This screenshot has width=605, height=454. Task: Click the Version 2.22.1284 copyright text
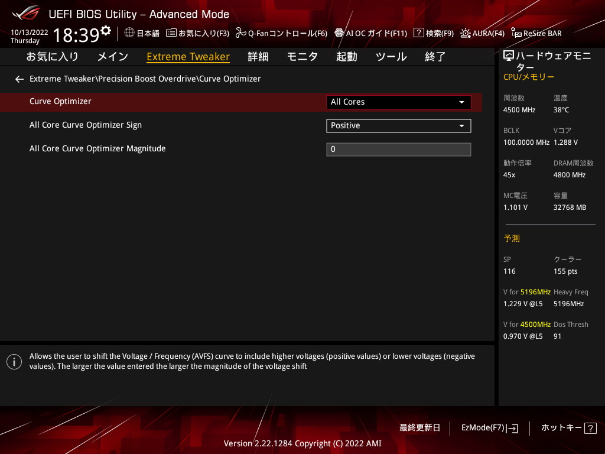tap(302, 443)
